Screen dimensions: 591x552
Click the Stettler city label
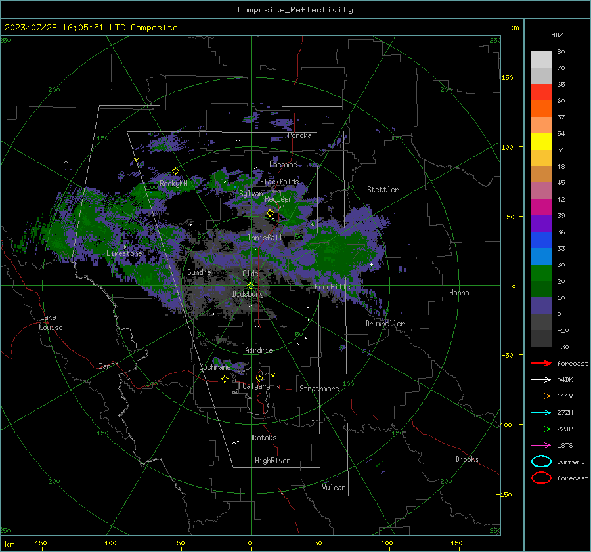[x=383, y=190]
